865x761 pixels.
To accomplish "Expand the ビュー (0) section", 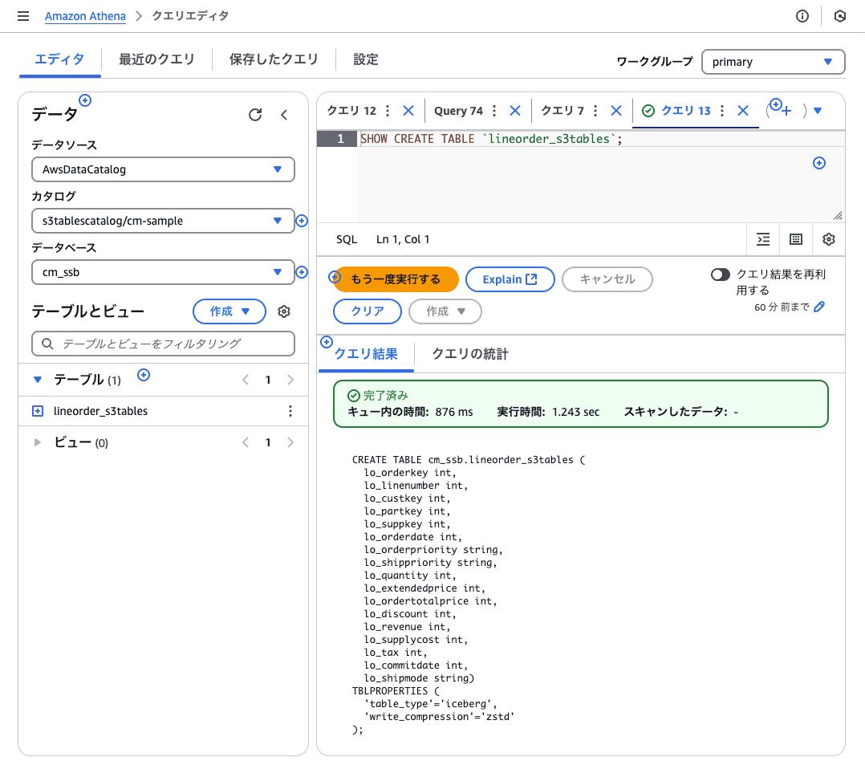I will coord(38,442).
